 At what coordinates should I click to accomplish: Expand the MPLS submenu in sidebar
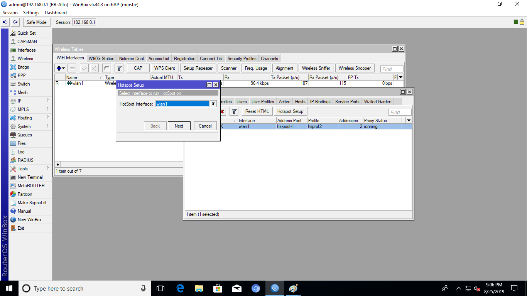pyautogui.click(x=48, y=109)
